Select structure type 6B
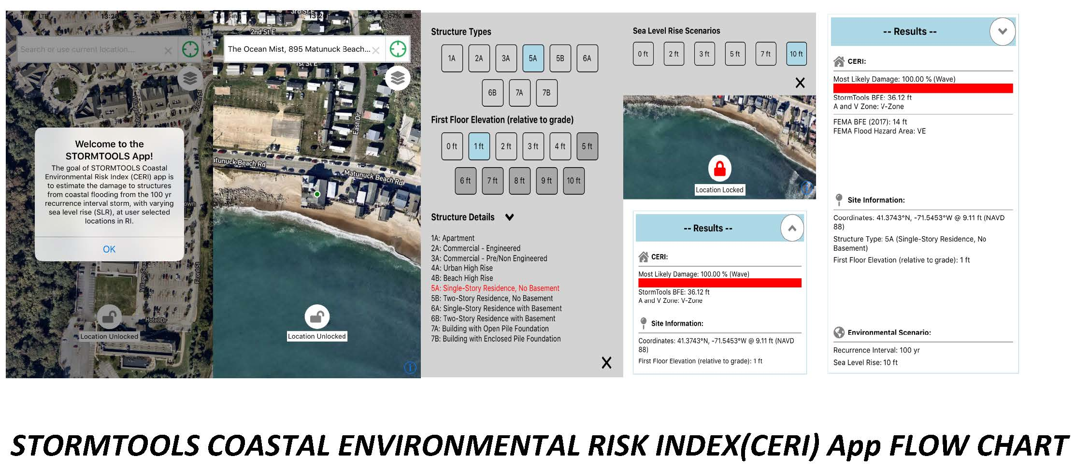The width and height of the screenshot is (1075, 471). click(x=492, y=93)
